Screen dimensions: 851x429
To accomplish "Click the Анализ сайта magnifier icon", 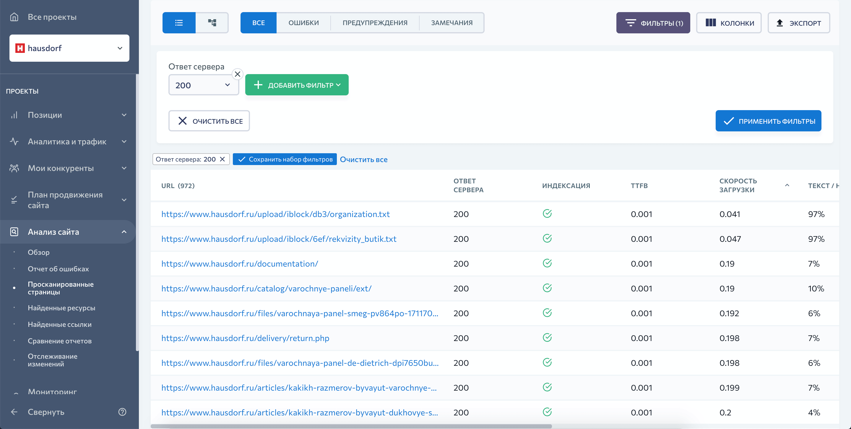I will pyautogui.click(x=14, y=232).
